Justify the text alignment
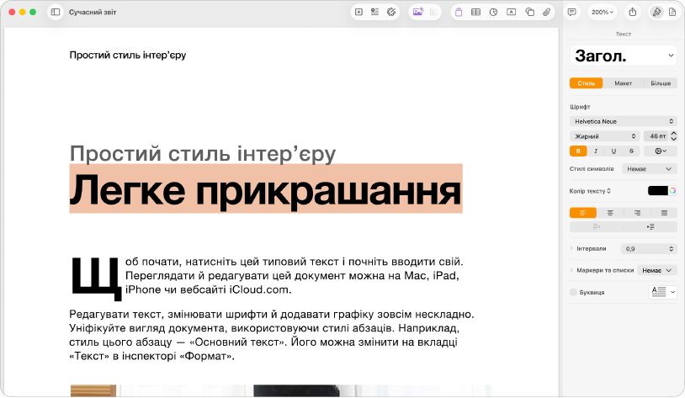This screenshot has width=685, height=398. pos(664,213)
